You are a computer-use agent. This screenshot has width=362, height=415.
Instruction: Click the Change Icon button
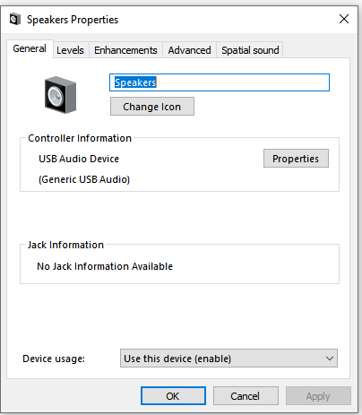[152, 107]
